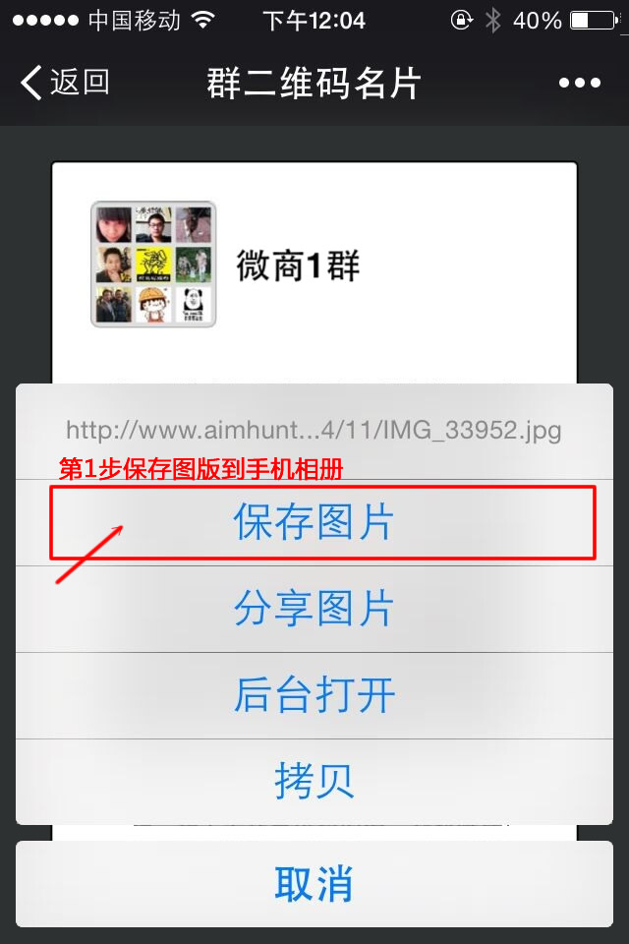The width and height of the screenshot is (629, 944).
Task: Tap the battery indicator icon
Action: (x=595, y=21)
